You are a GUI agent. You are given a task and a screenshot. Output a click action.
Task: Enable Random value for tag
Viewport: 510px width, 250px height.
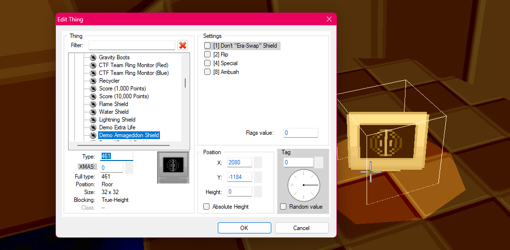point(283,207)
